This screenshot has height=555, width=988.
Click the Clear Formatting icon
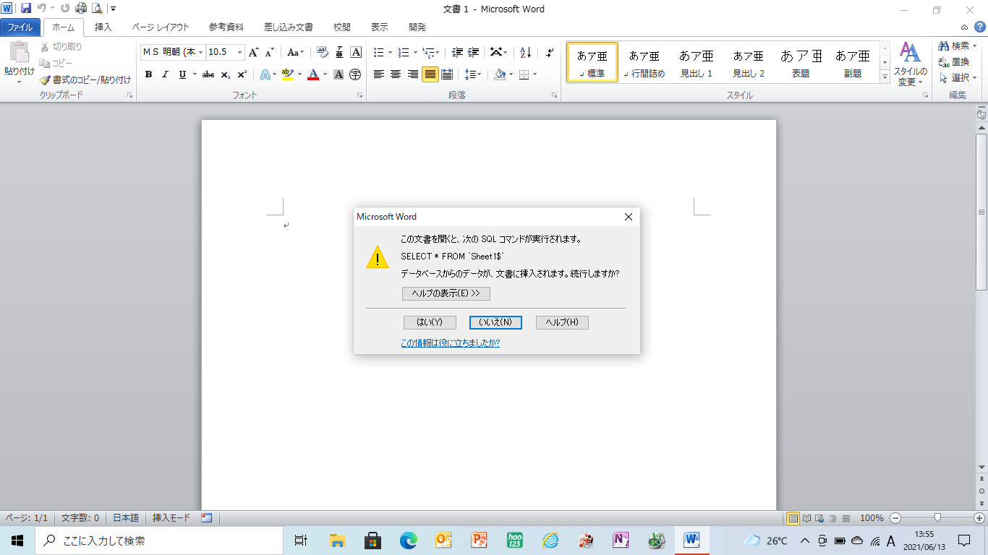[323, 52]
